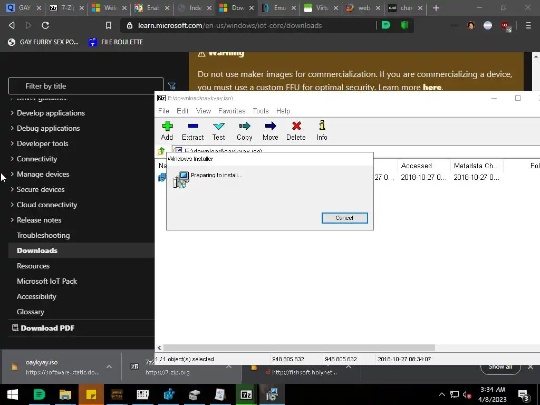Open the browser hamburger menu

pyautogui.click(x=528, y=25)
